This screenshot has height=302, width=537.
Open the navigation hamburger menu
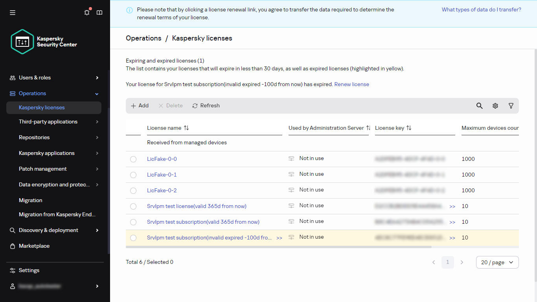12,12
